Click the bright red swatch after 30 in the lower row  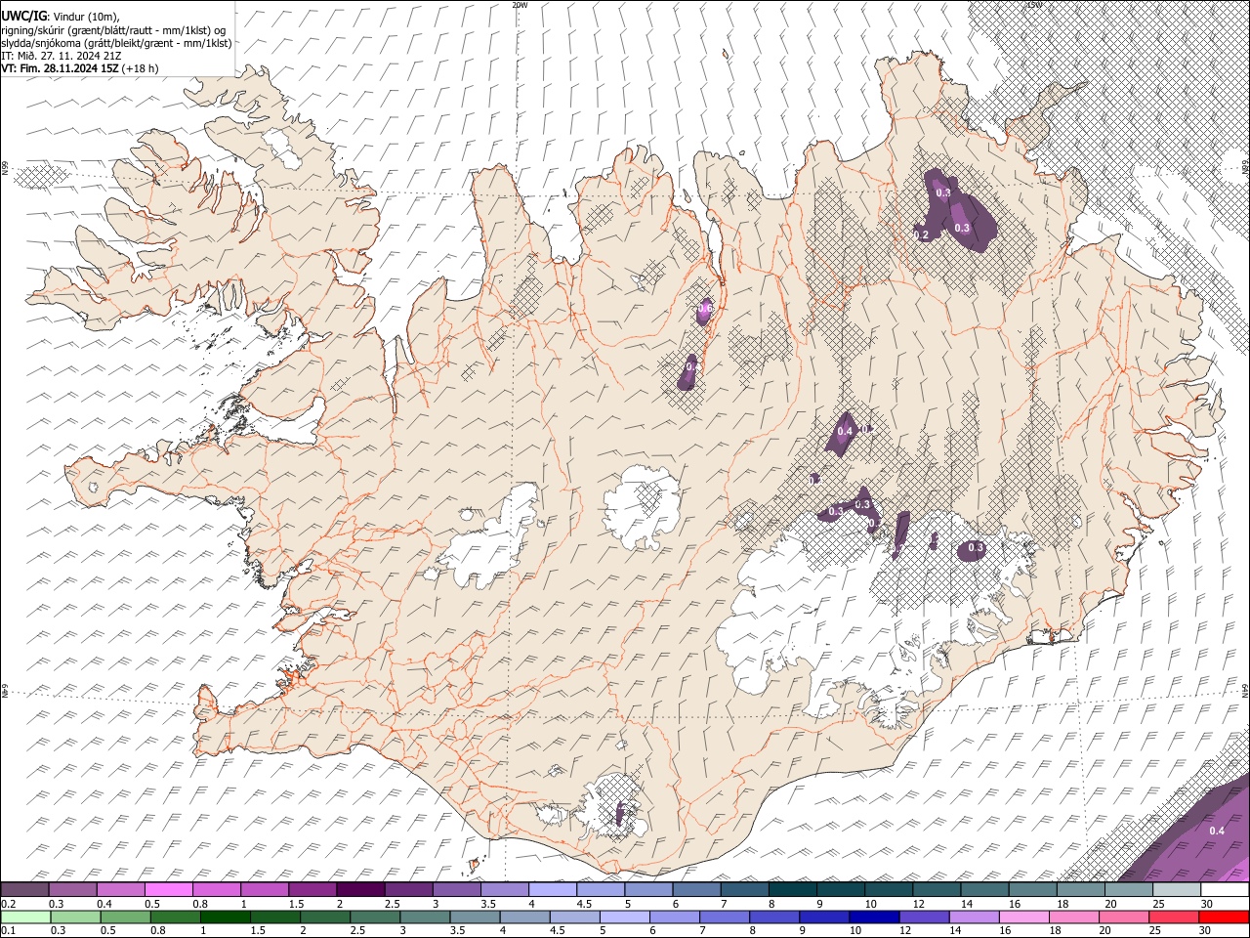(1225, 917)
